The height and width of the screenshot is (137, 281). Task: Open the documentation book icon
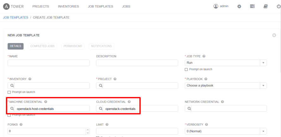click(266, 6)
